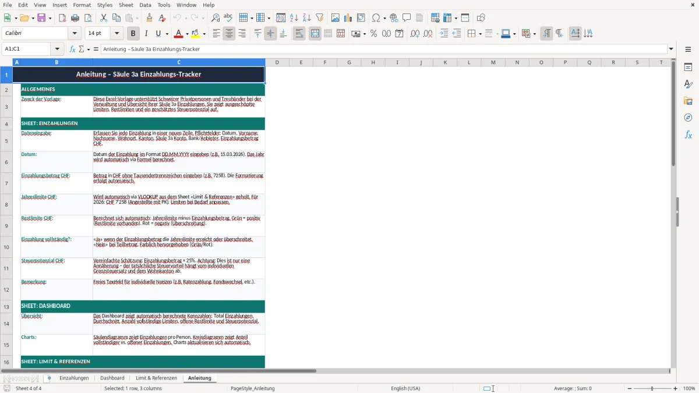Insert a comment

click(x=407, y=18)
